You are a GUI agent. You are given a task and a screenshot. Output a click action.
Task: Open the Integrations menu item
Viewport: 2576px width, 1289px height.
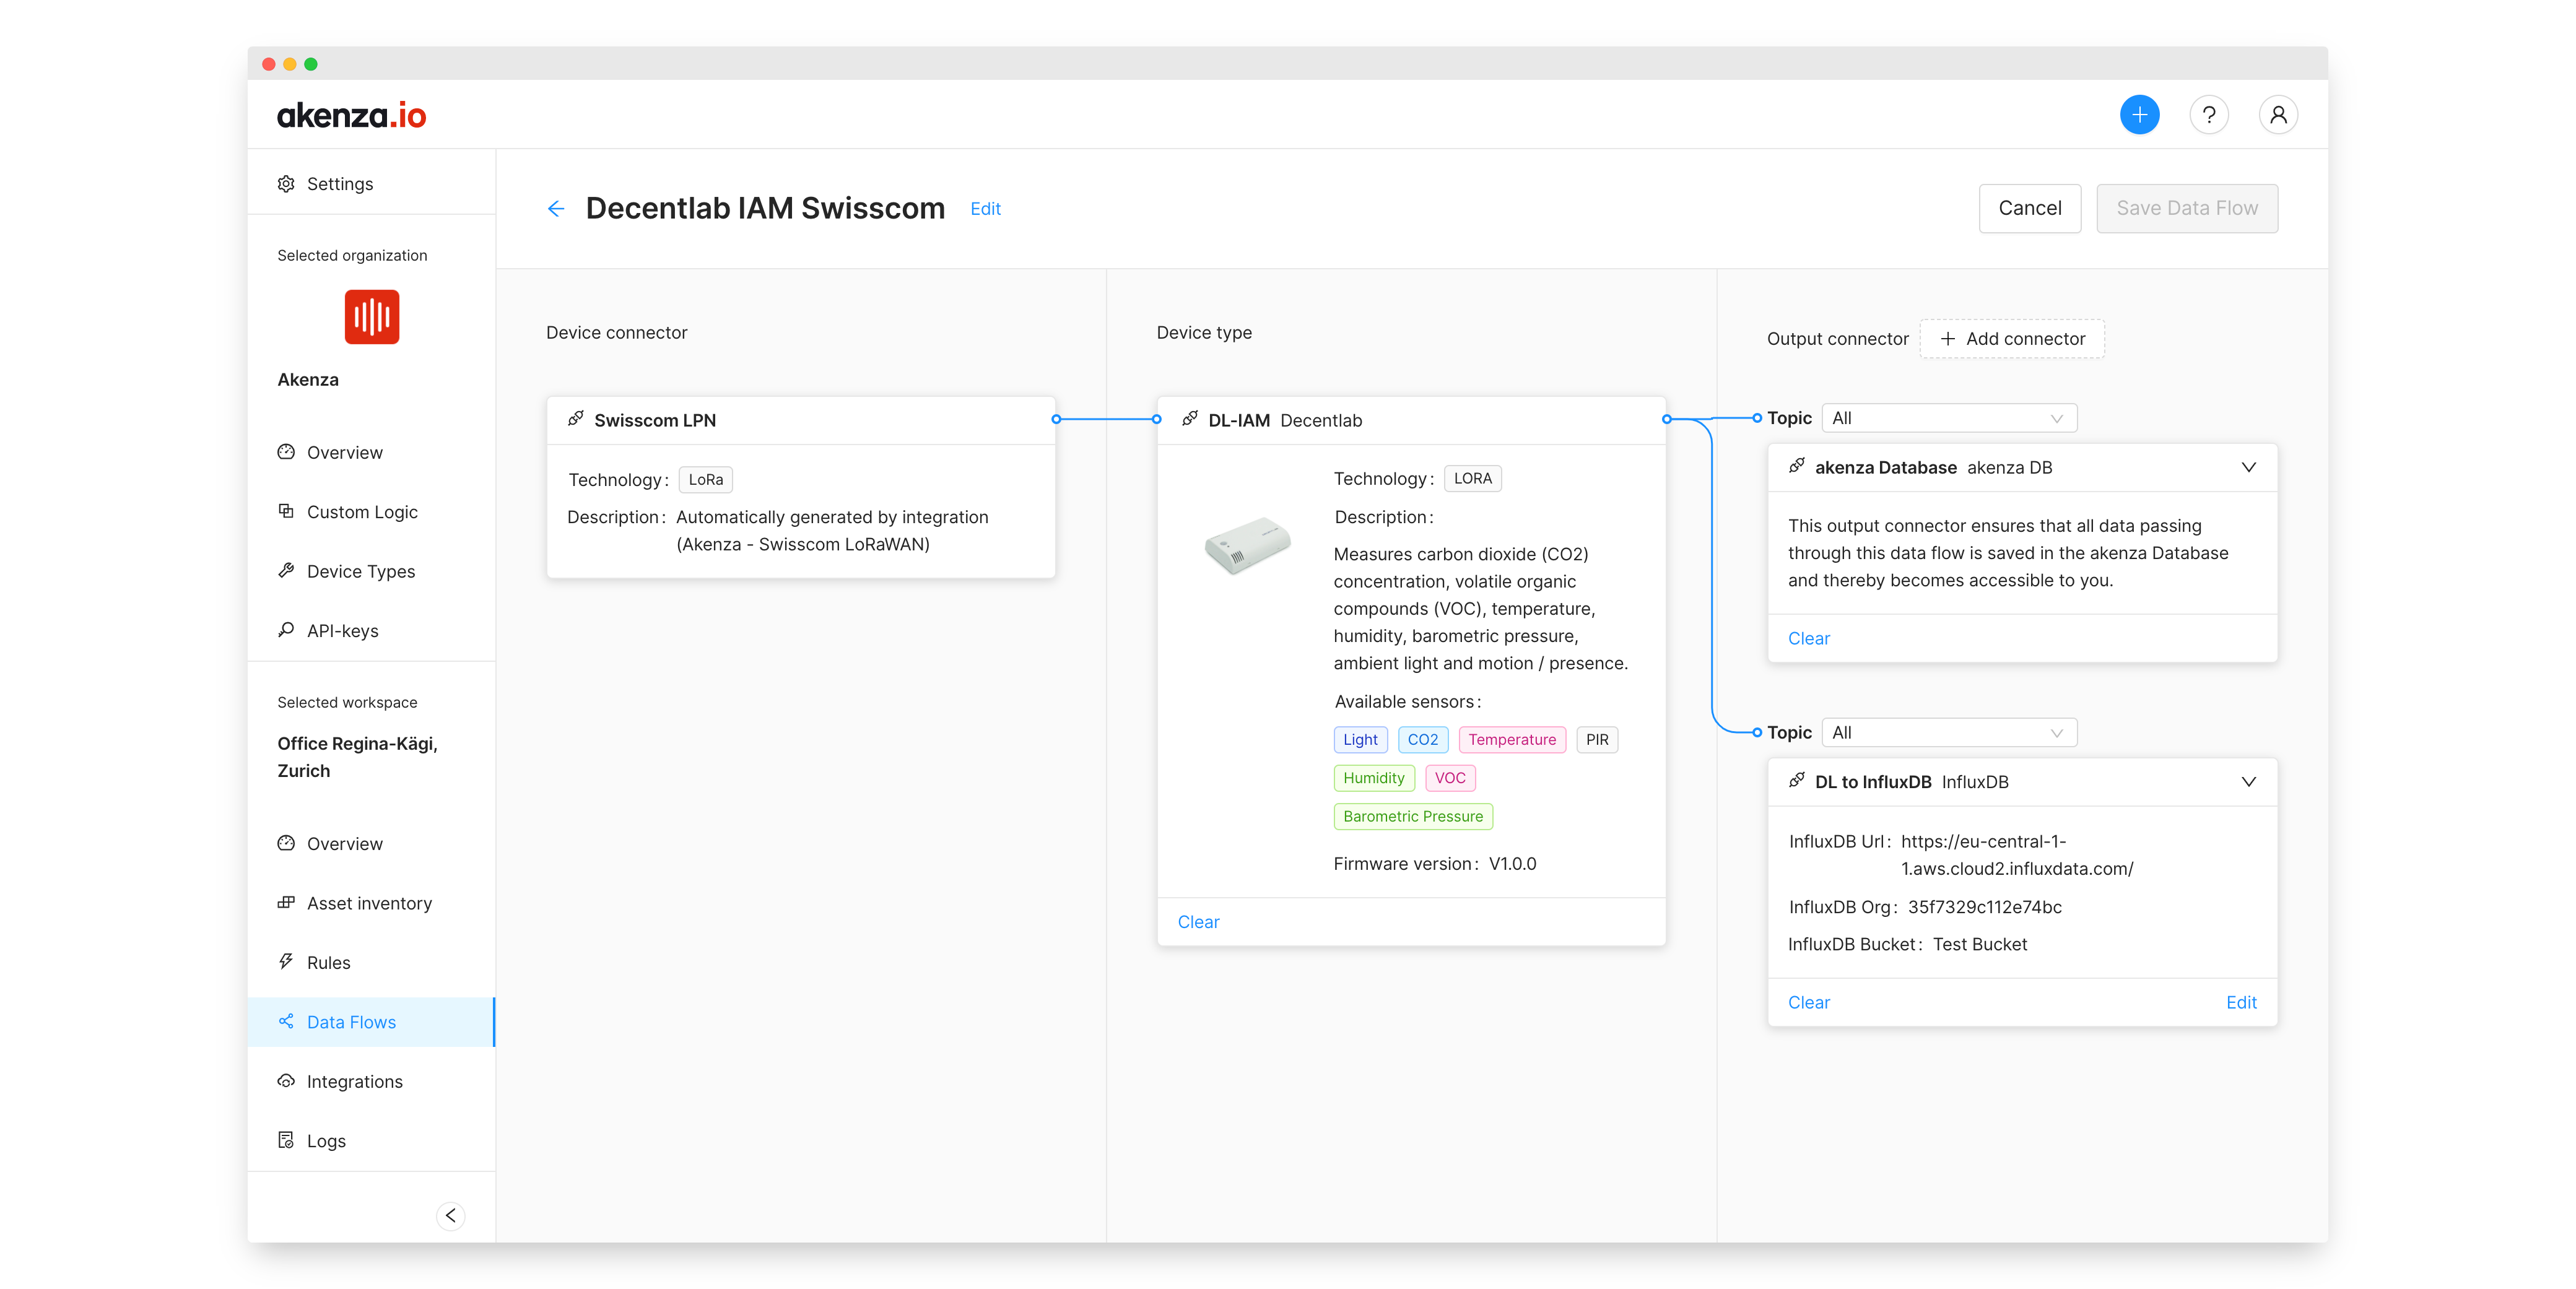(371, 1081)
